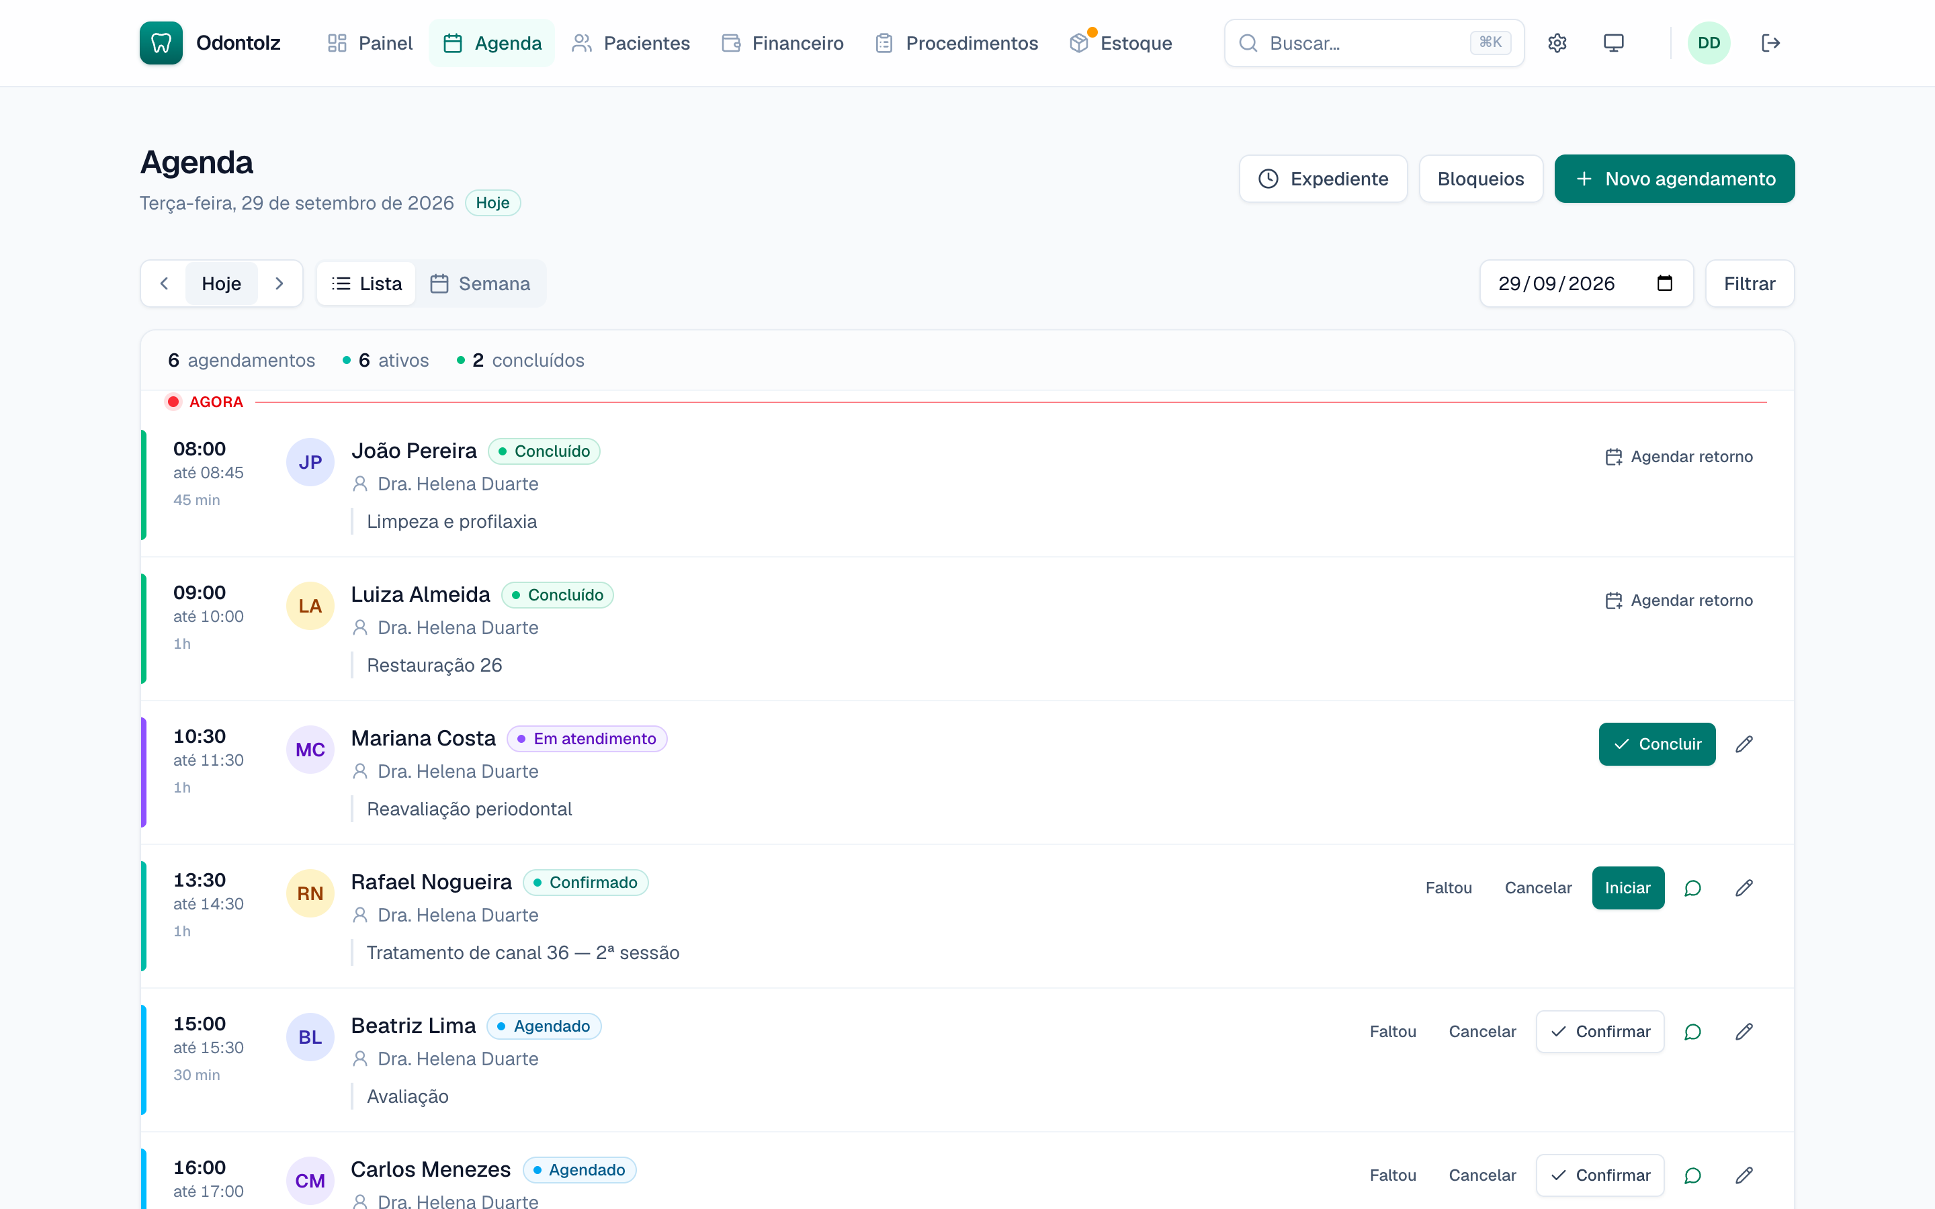1935x1209 pixels.
Task: Click the logout icon
Action: tap(1770, 43)
